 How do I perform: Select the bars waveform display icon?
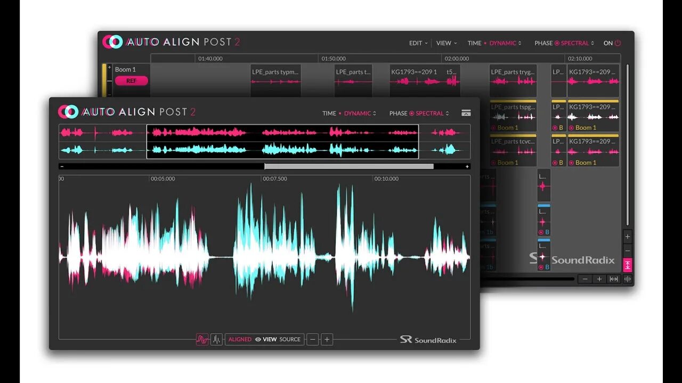coord(216,339)
